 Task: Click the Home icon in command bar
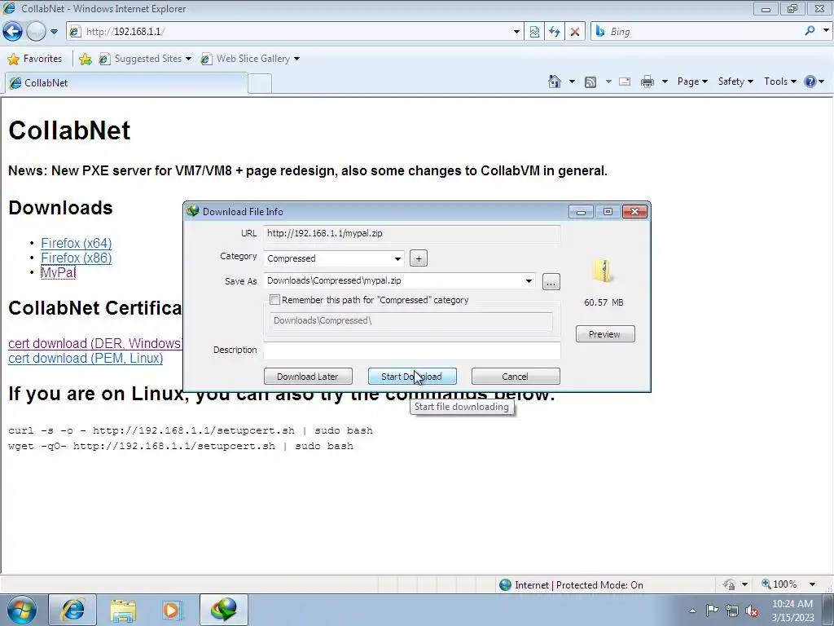pyautogui.click(x=555, y=82)
